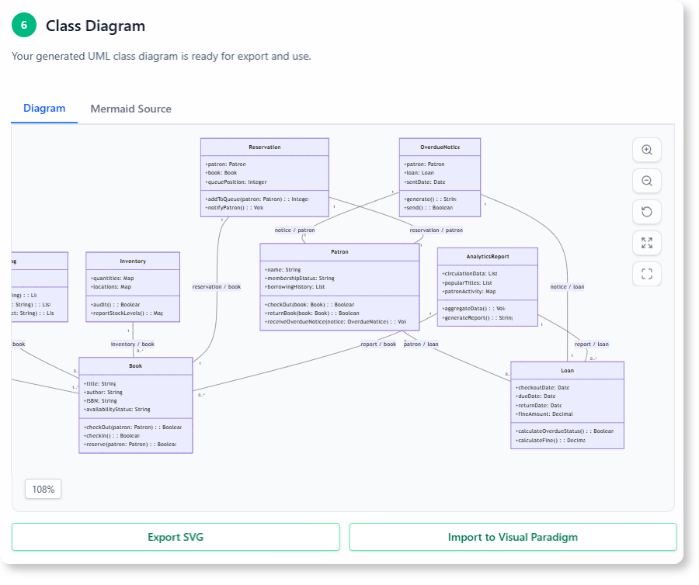Fit diagram to screen using the frame icon
The height and width of the screenshot is (585, 699).
tap(646, 273)
